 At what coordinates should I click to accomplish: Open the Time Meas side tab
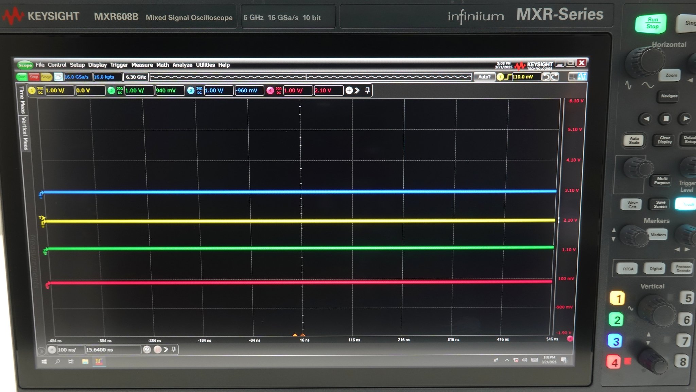21,100
